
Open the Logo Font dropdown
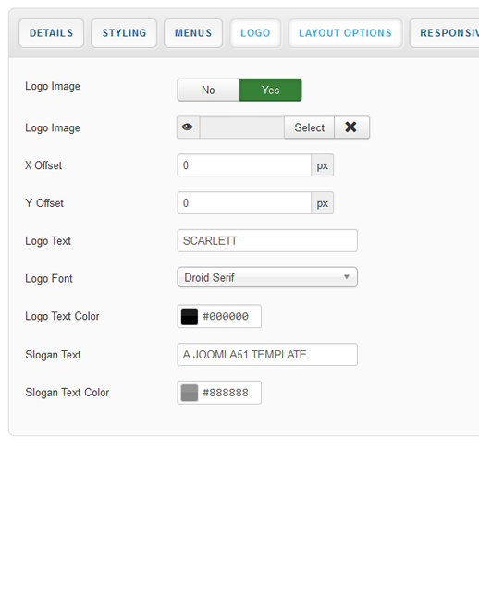[x=267, y=277]
